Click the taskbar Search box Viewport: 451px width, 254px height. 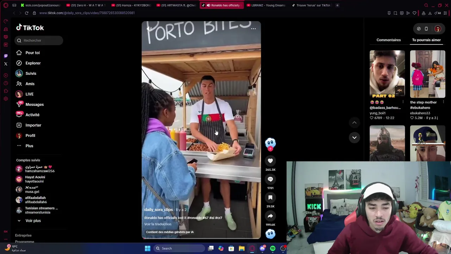click(x=179, y=248)
